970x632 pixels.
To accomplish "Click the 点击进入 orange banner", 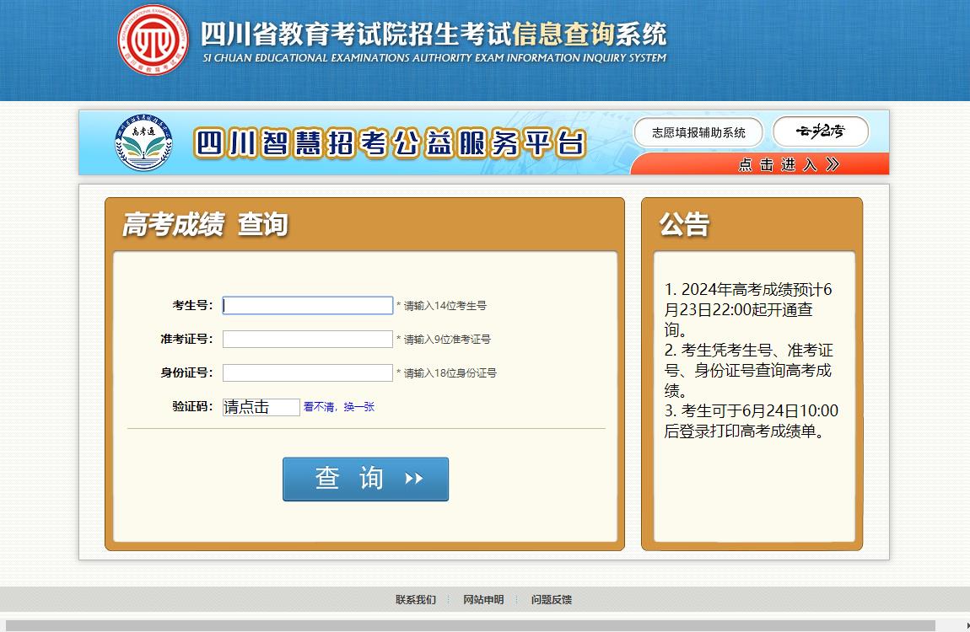I will 784,163.
